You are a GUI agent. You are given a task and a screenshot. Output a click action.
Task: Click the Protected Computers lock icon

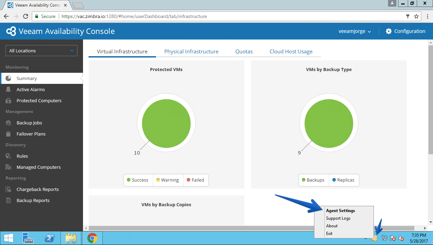(x=8, y=101)
